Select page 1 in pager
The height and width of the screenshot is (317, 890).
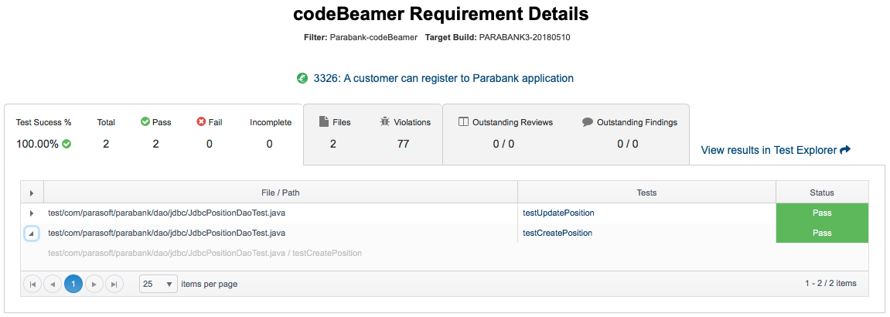pos(73,284)
